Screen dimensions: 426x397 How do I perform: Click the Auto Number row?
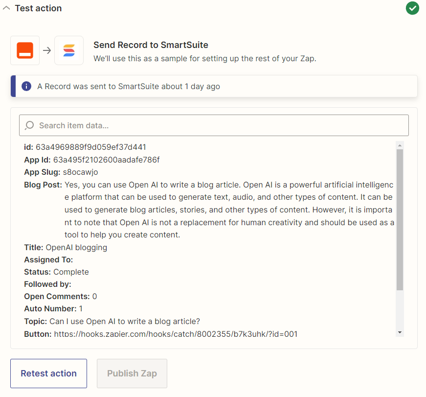click(x=53, y=308)
